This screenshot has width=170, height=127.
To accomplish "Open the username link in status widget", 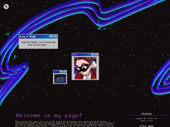I will point(139,119).
